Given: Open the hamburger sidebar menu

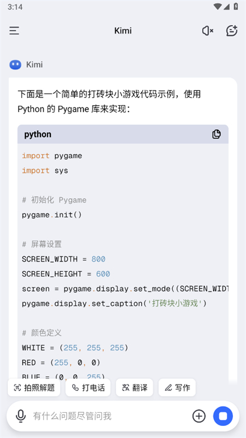Looking at the screenshot, I should click(x=14, y=31).
